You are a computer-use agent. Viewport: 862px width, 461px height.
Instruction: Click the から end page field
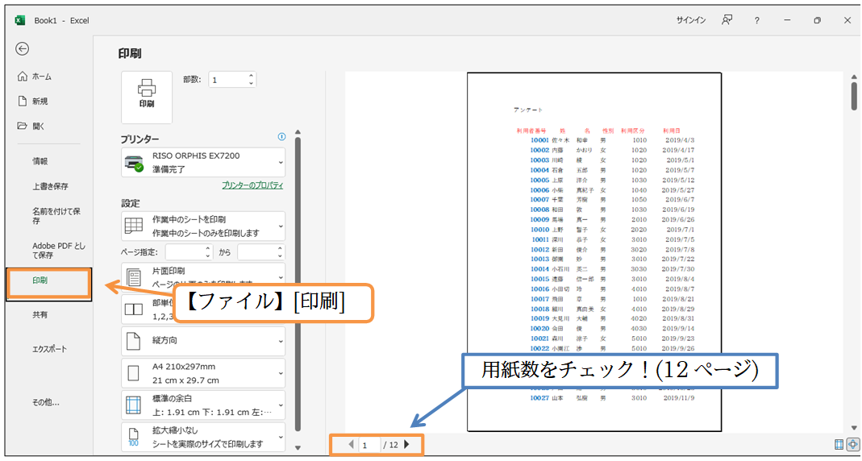pos(257,252)
